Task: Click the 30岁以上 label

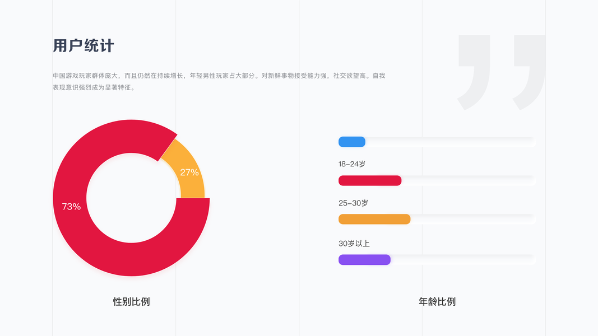Action: (x=354, y=244)
